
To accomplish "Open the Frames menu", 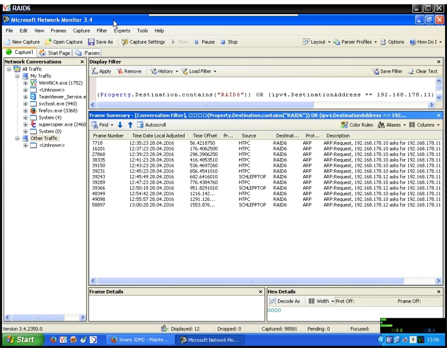I will 58,31.
